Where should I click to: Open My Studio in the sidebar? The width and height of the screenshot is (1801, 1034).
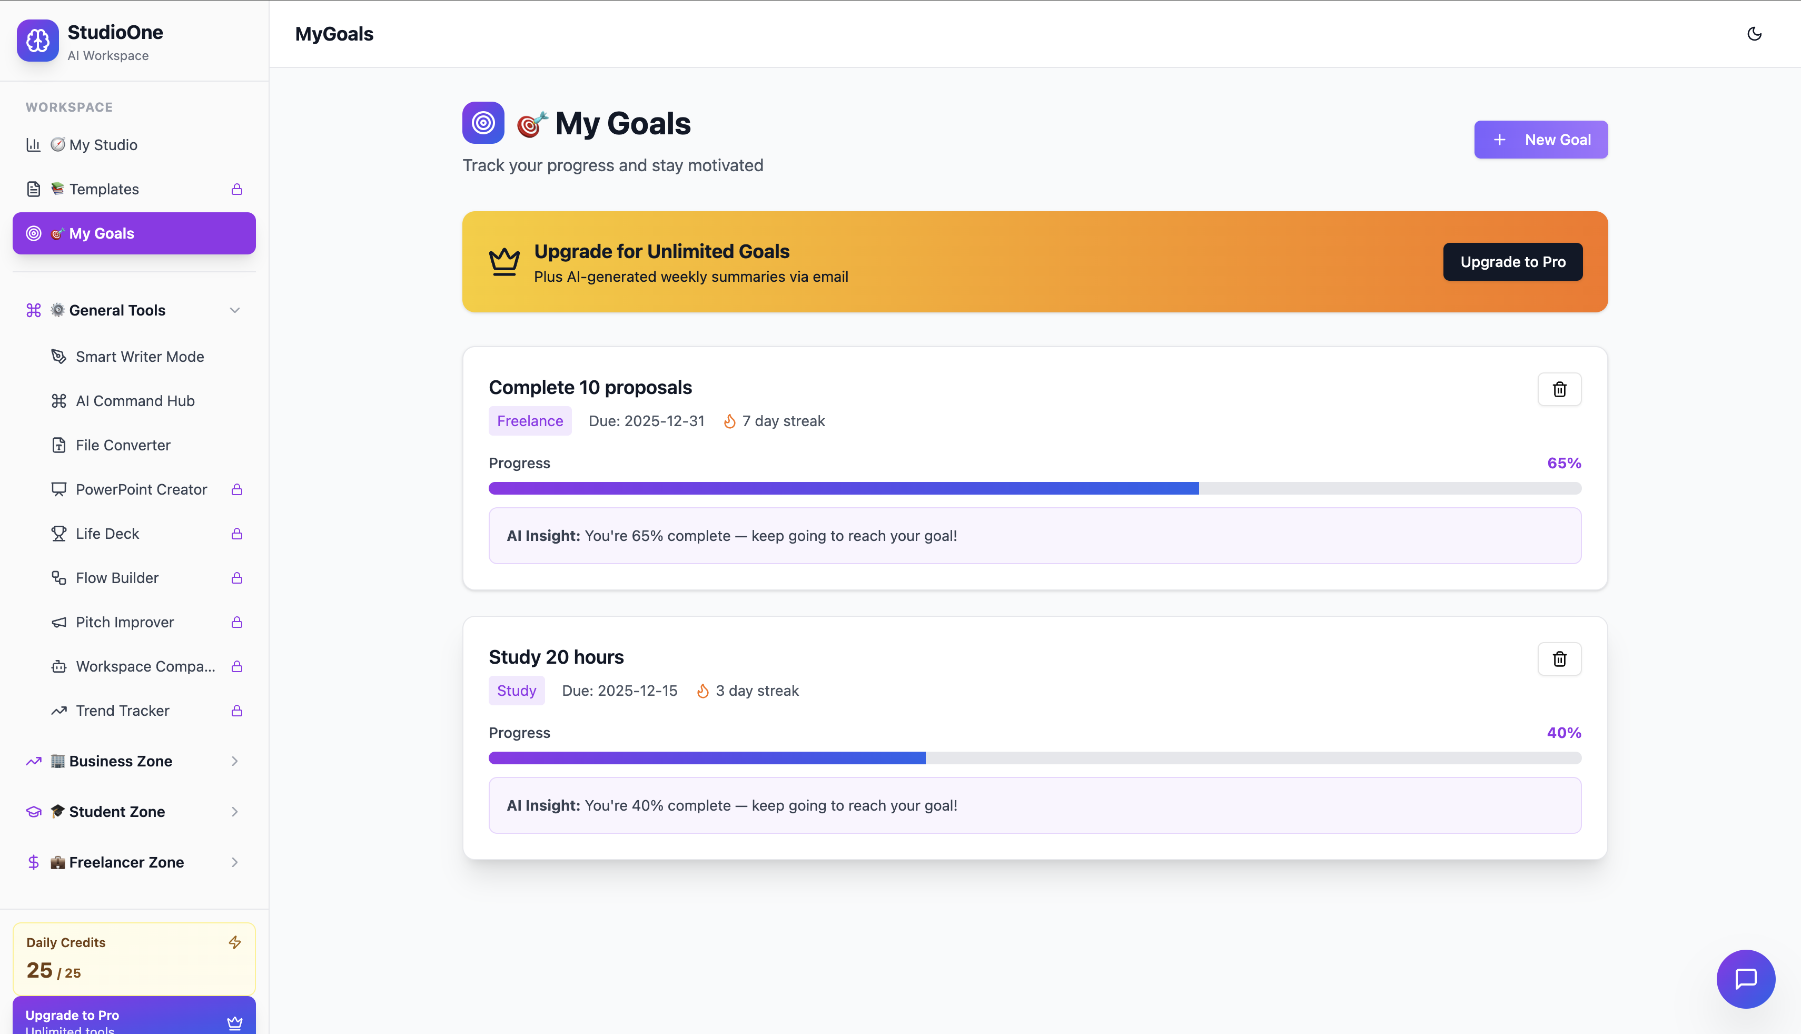103,145
